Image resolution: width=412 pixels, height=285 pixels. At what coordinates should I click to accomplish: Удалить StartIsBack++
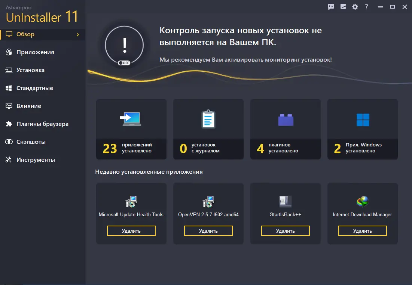[285, 231]
